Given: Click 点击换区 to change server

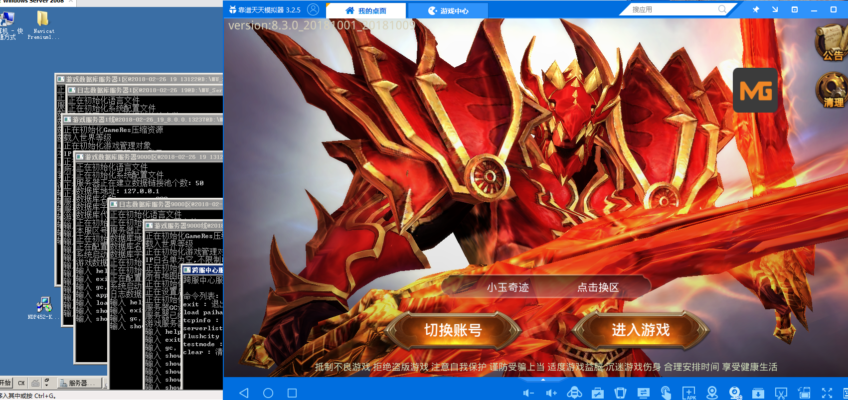Looking at the screenshot, I should (x=598, y=287).
